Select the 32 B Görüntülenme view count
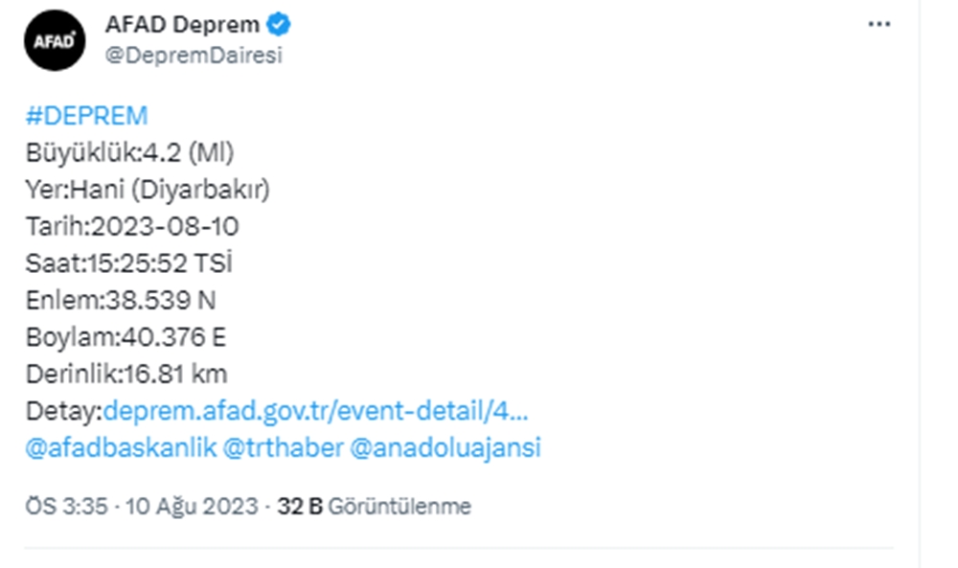Image resolution: width=958 pixels, height=568 pixels. coord(374,507)
